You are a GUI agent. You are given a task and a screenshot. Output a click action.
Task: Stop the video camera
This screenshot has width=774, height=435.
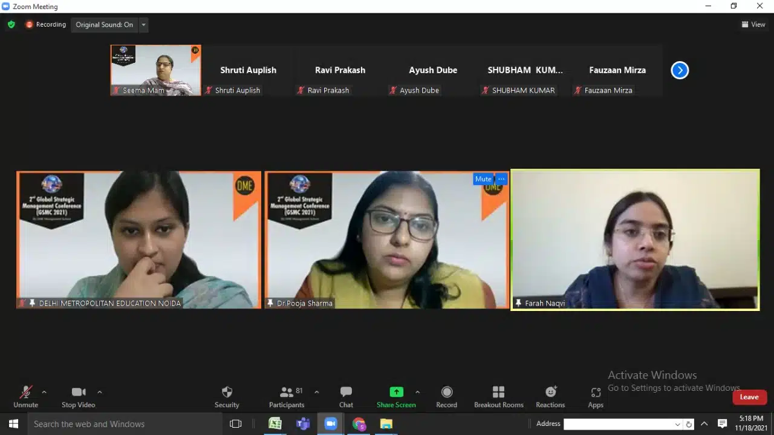[78, 393]
